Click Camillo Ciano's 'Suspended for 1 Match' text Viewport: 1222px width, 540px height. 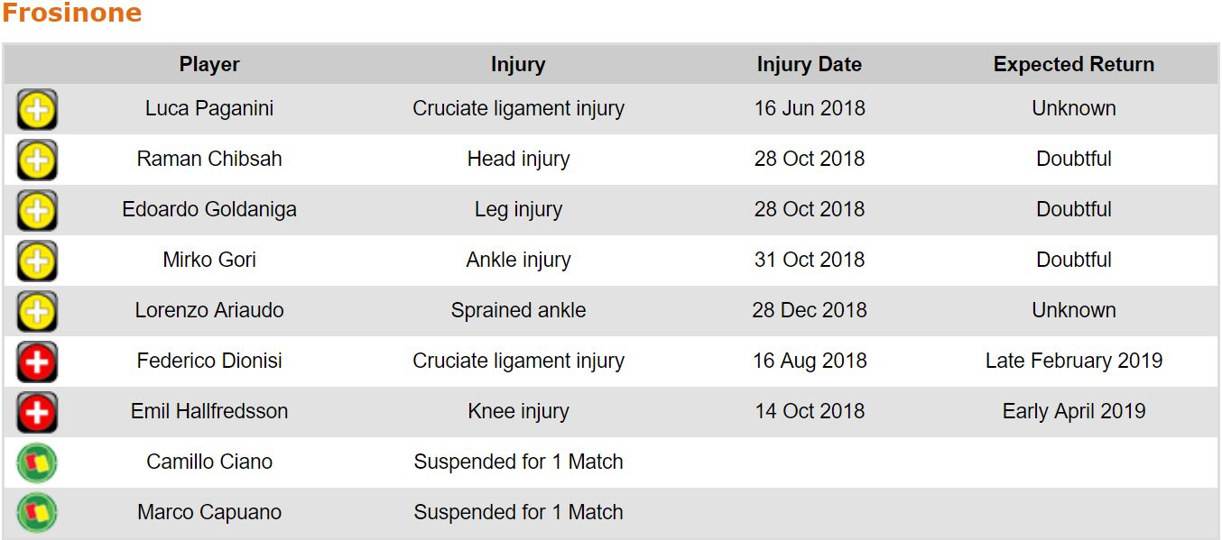(x=518, y=462)
